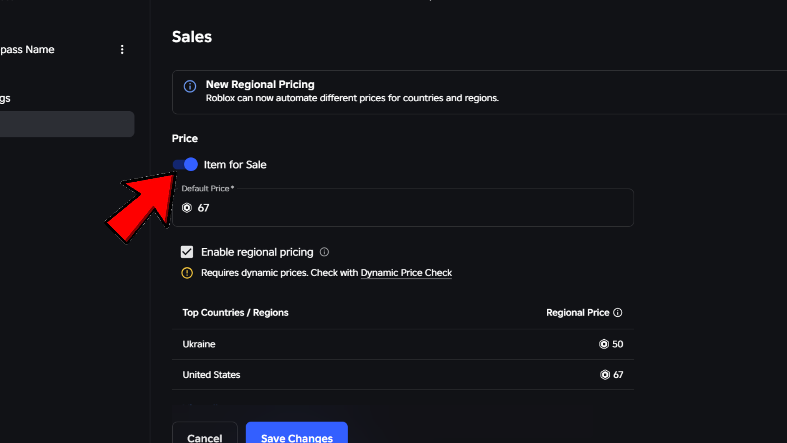The height and width of the screenshot is (443, 787).
Task: Click the info icon beside Enable regional pricing
Action: pos(324,252)
